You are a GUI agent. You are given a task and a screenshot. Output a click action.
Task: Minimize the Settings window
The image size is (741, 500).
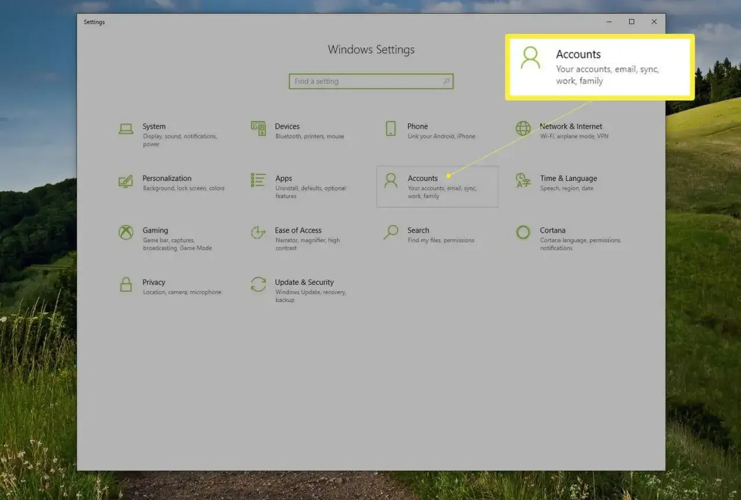pos(610,22)
